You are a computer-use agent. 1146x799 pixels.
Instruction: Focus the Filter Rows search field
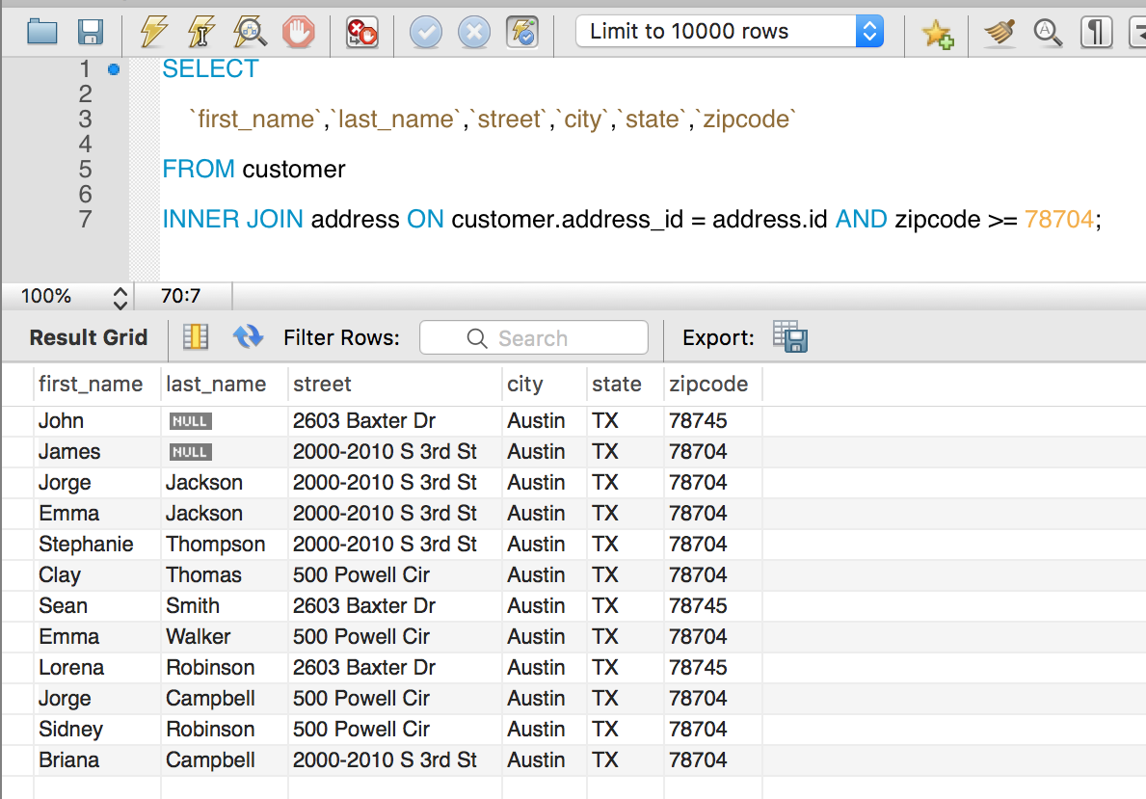(534, 337)
